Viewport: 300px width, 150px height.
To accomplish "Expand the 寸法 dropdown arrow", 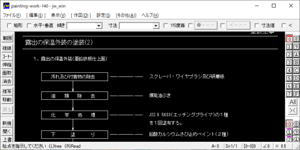I will pos(156,26).
